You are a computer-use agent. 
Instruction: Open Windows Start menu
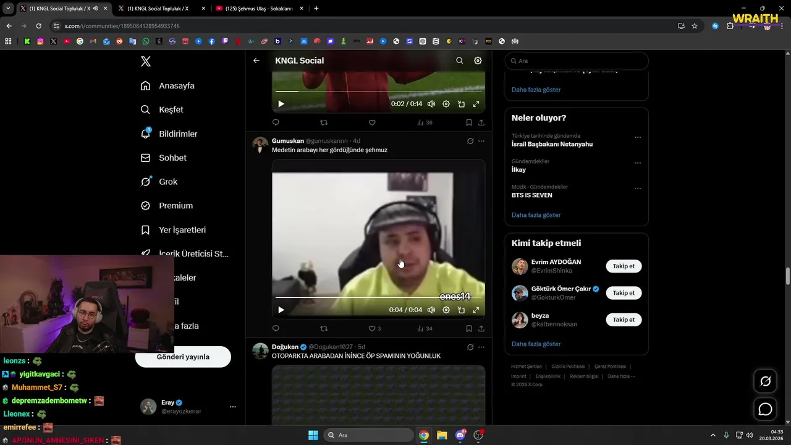(x=313, y=435)
